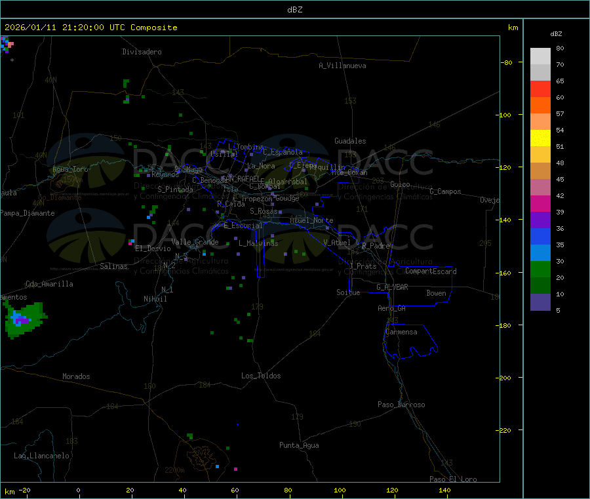Click the 140 km horizontal axis tick label
The width and height of the screenshot is (590, 499).
pos(444,490)
